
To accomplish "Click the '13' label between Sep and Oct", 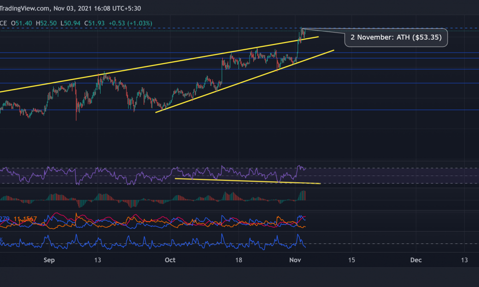I will (97, 260).
